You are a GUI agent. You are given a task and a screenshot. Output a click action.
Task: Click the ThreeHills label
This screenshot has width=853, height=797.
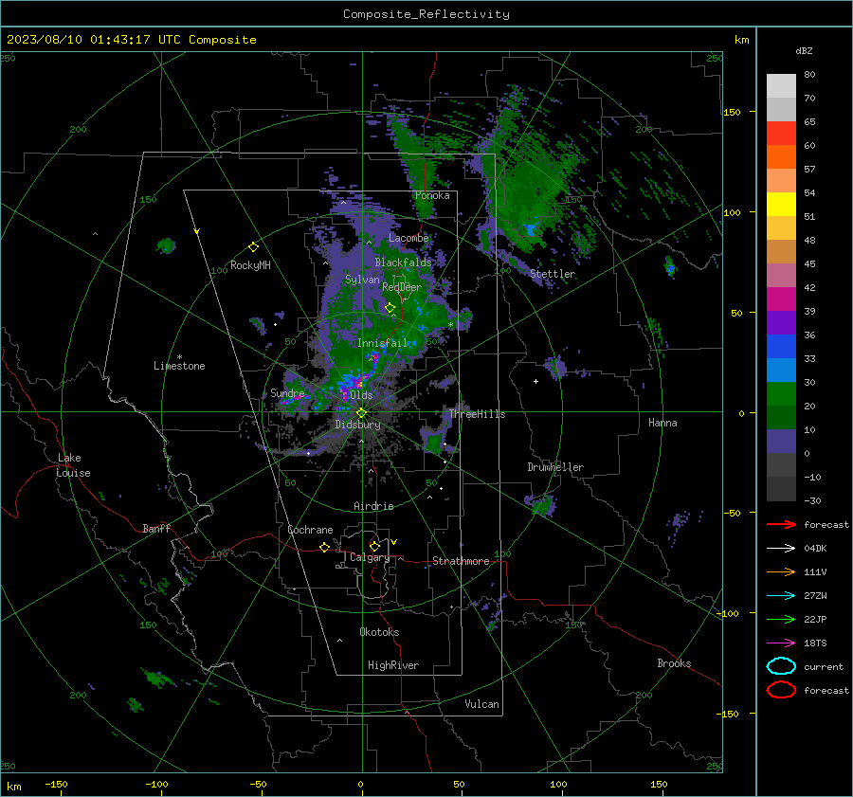[477, 414]
